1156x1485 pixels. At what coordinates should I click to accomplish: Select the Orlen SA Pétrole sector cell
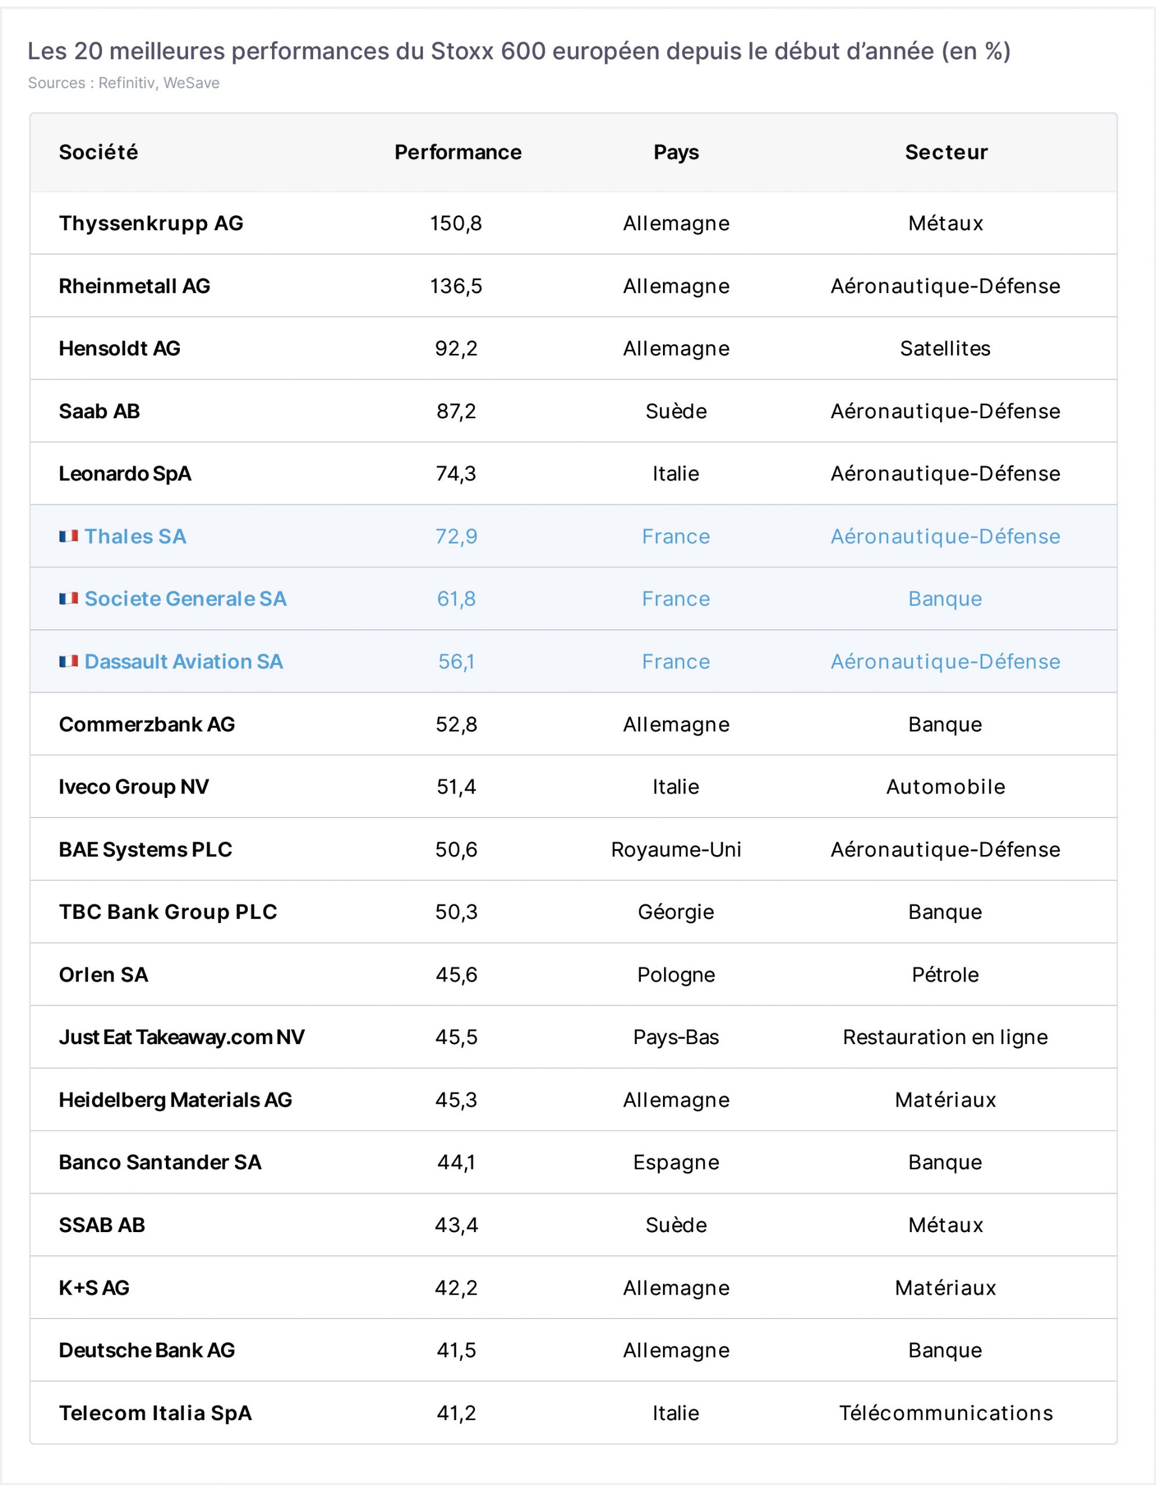pyautogui.click(x=945, y=975)
